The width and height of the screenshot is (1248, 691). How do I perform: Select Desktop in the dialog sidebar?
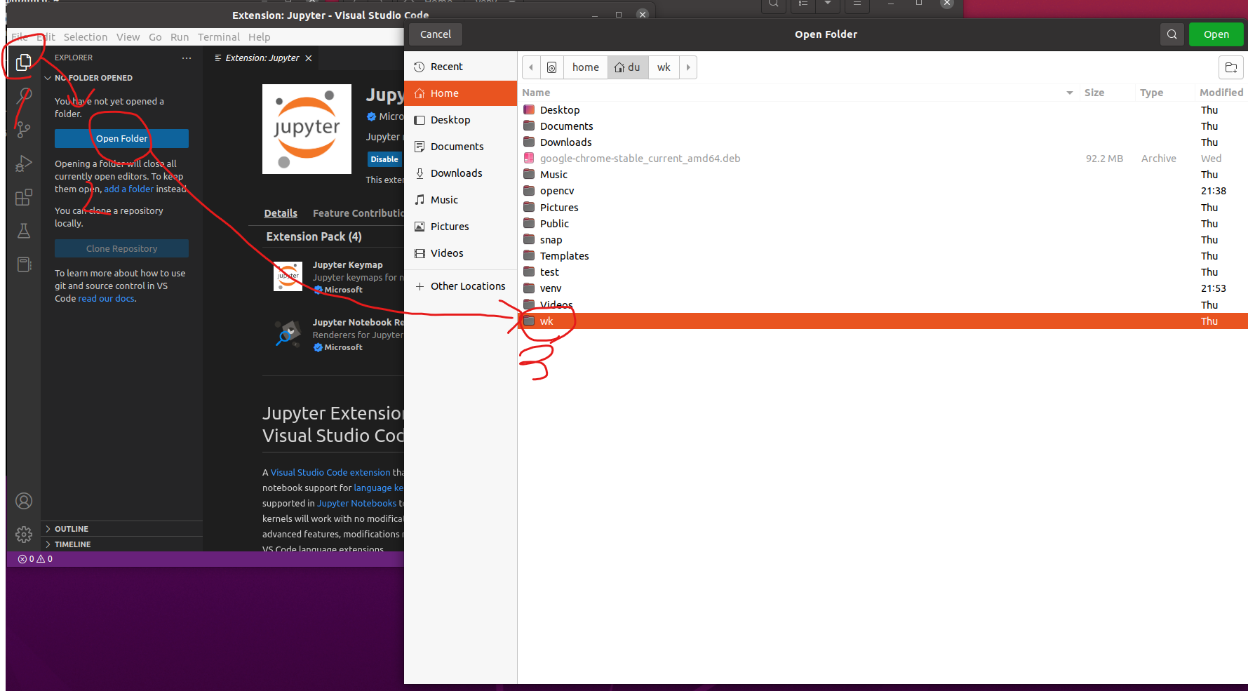(460, 120)
